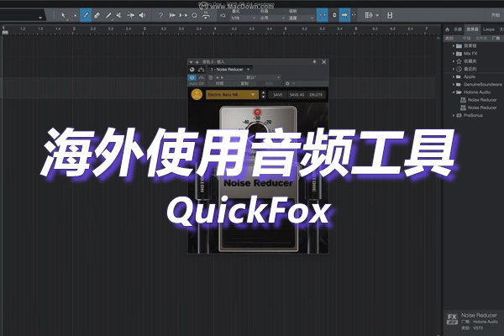The width and height of the screenshot is (504, 336).
Task: Select the Eraser tool
Action: (97, 15)
